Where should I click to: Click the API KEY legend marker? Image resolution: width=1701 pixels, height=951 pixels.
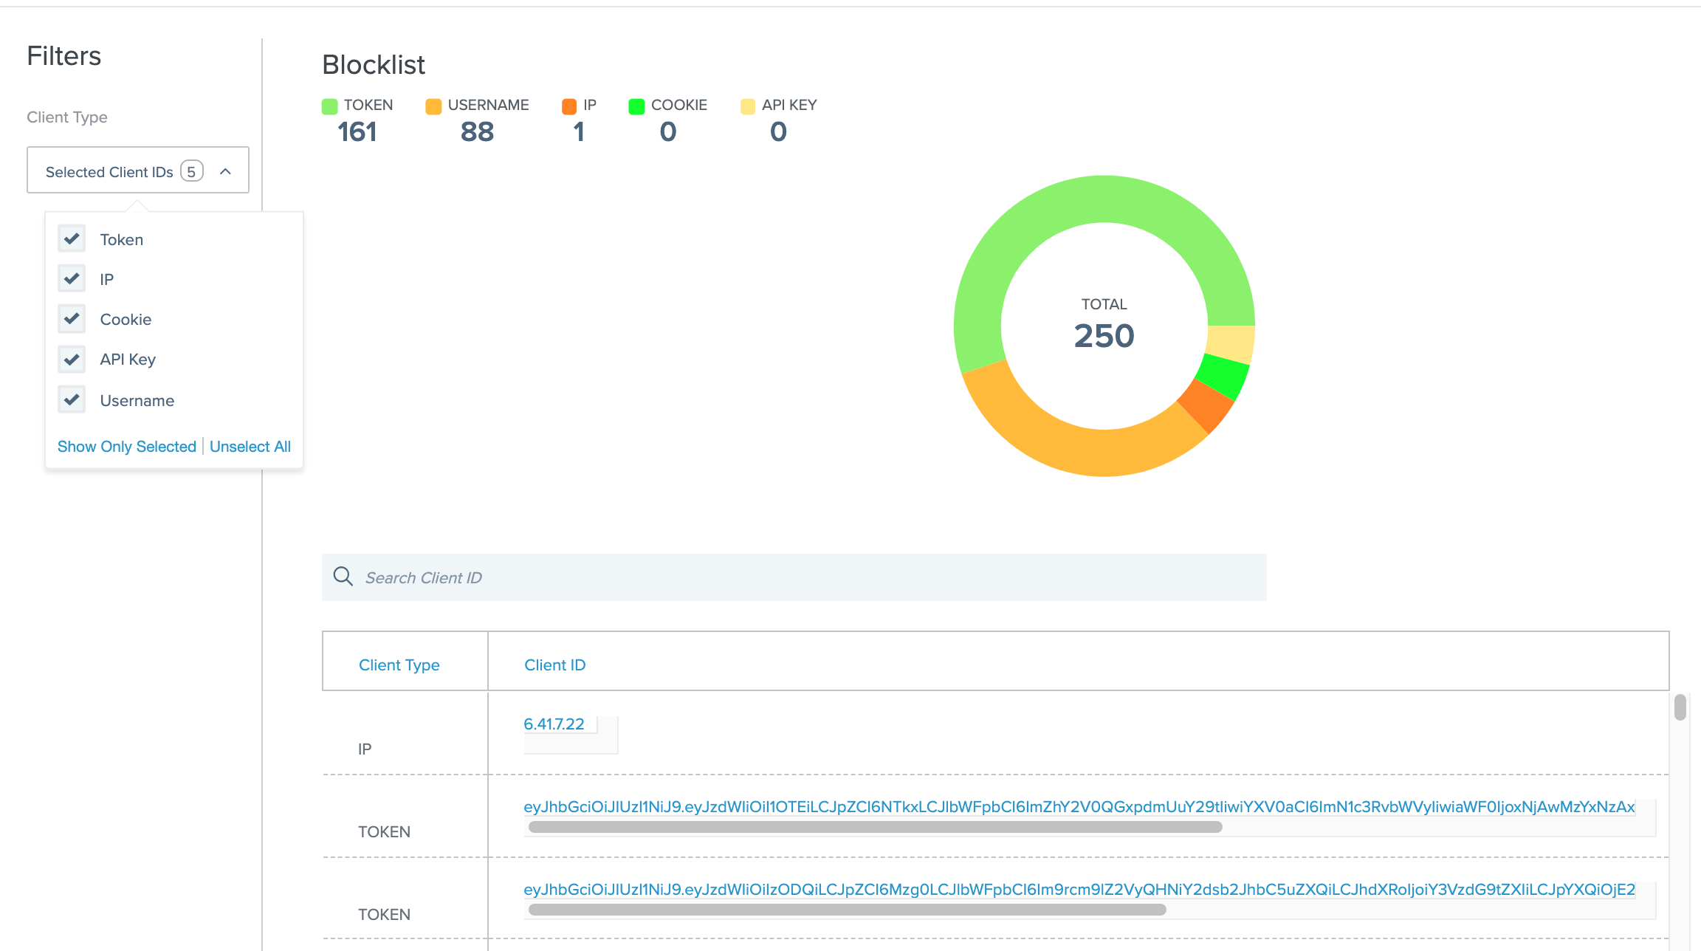pos(748,106)
